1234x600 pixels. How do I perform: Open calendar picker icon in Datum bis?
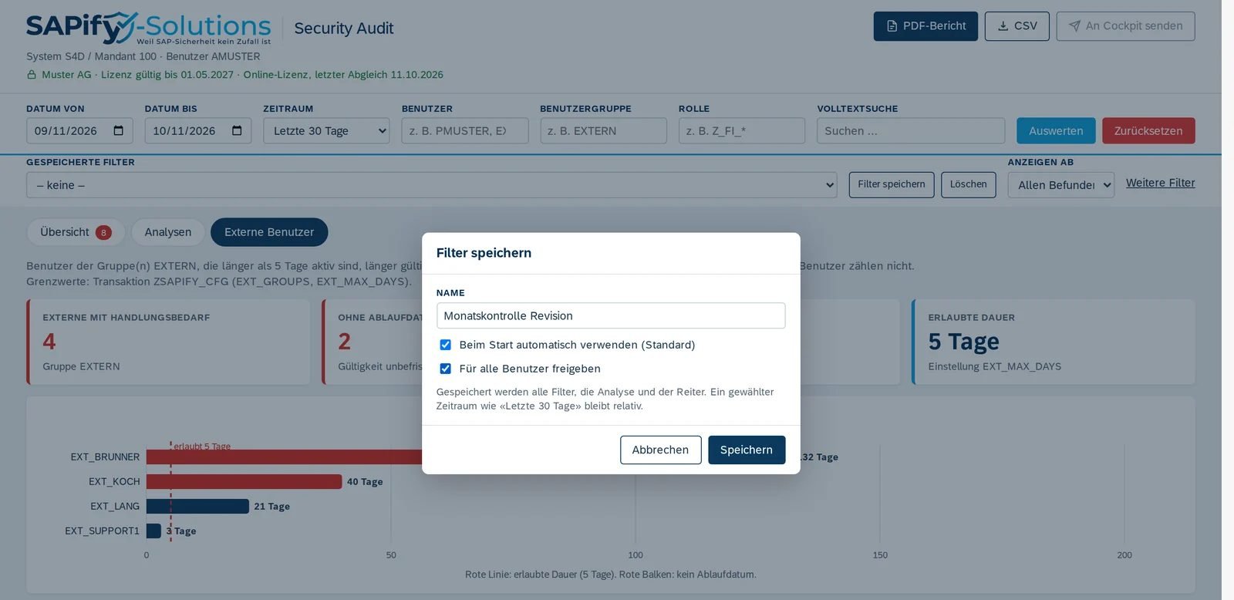[237, 130]
